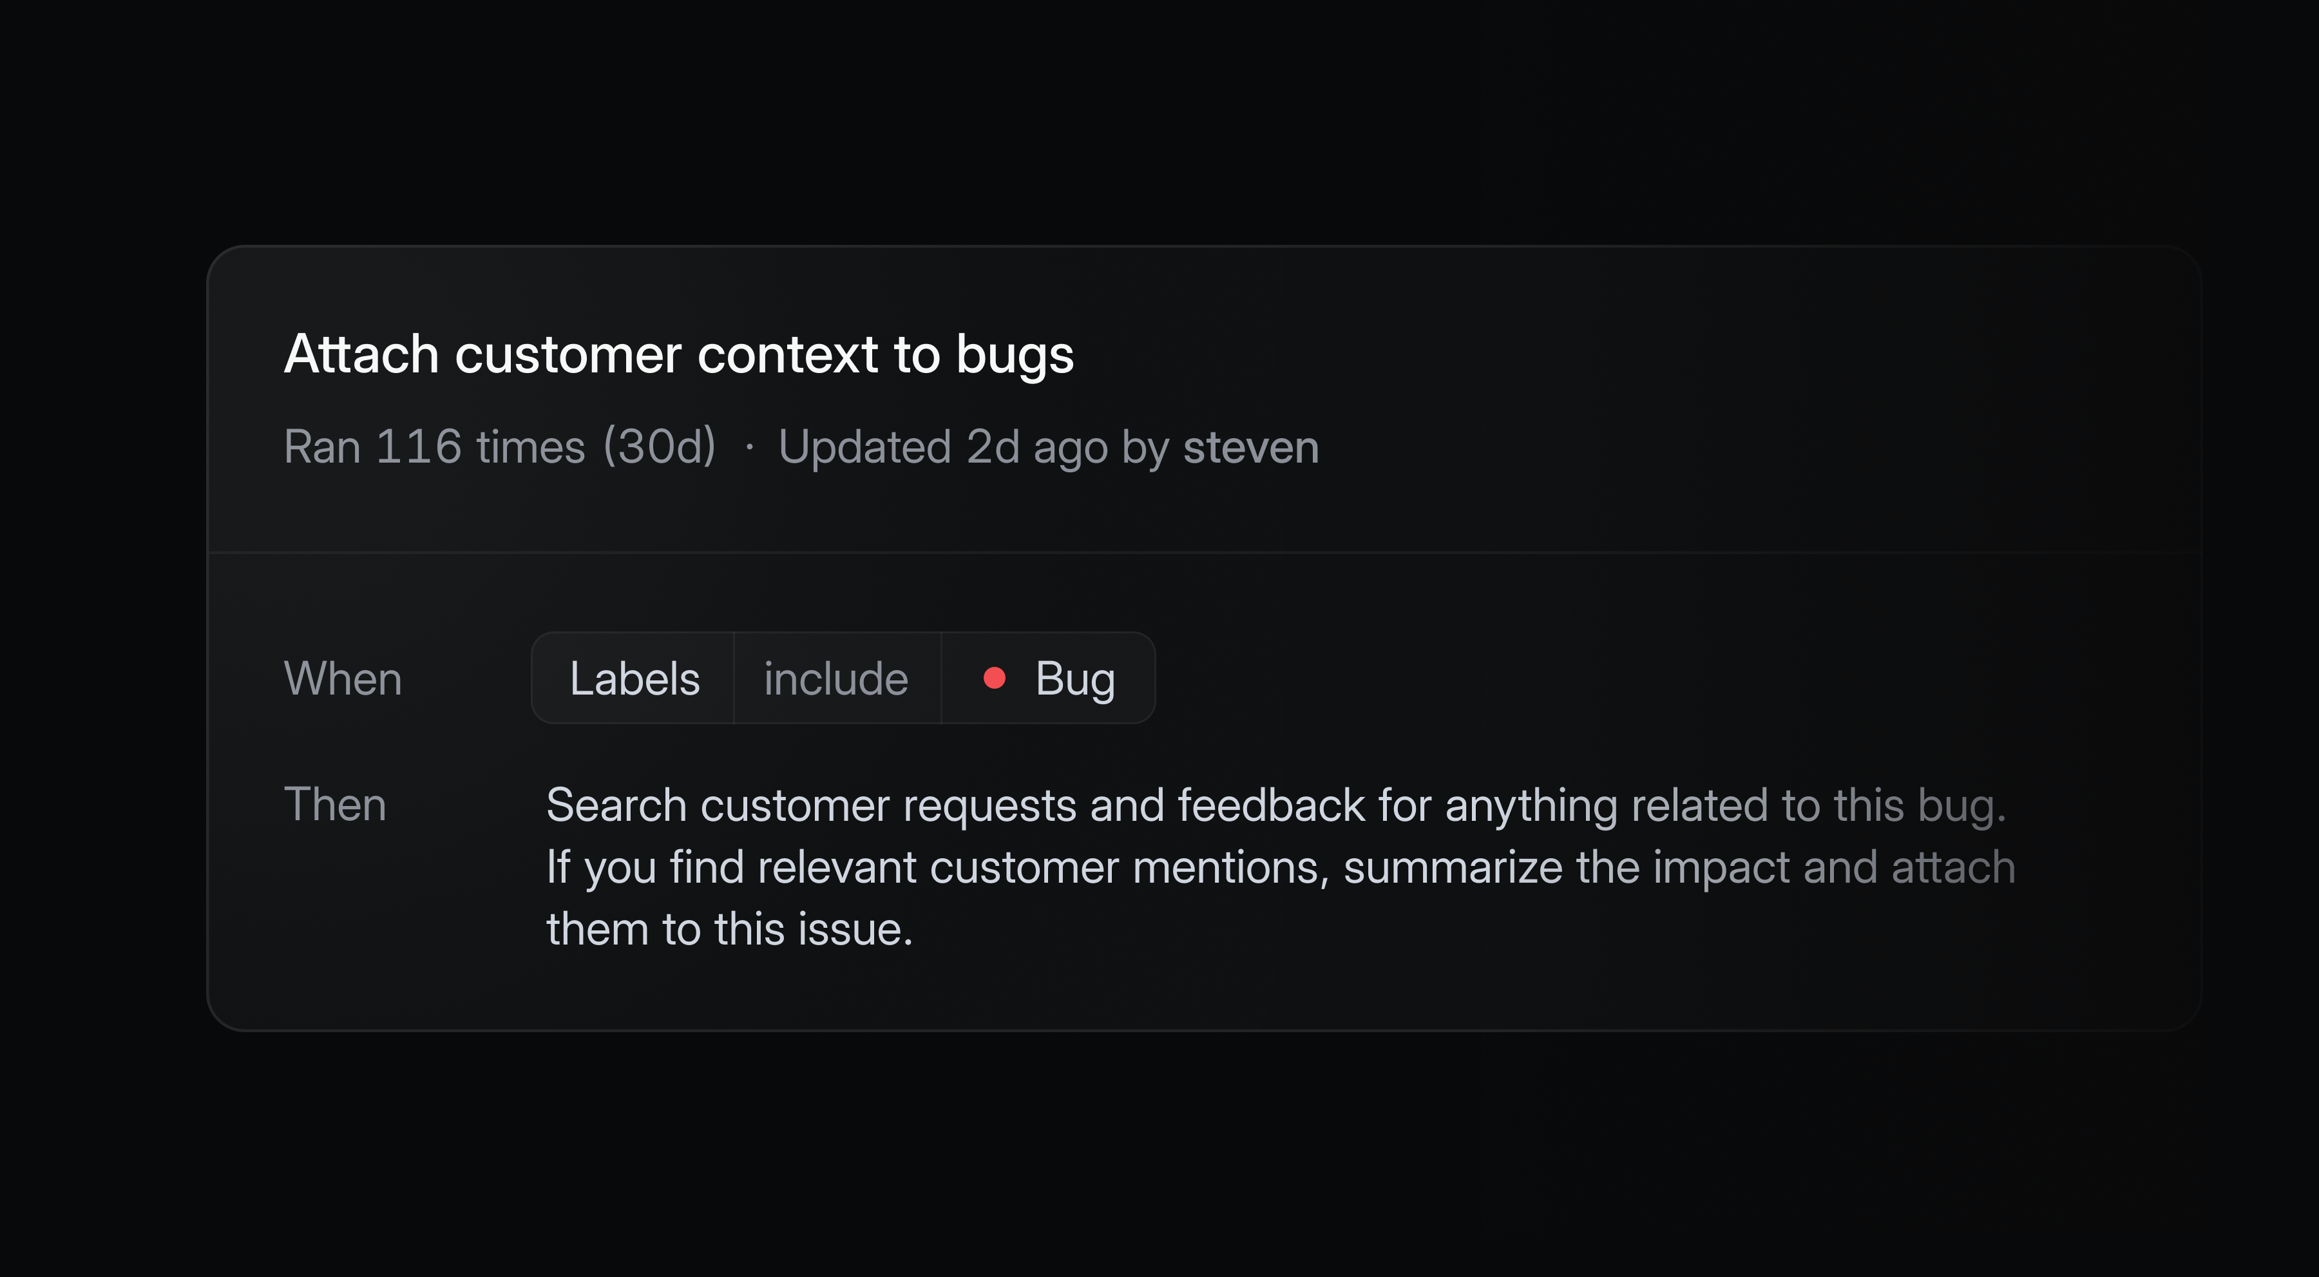Click the steven author name
Screen dimensions: 2319x1277
point(1250,446)
